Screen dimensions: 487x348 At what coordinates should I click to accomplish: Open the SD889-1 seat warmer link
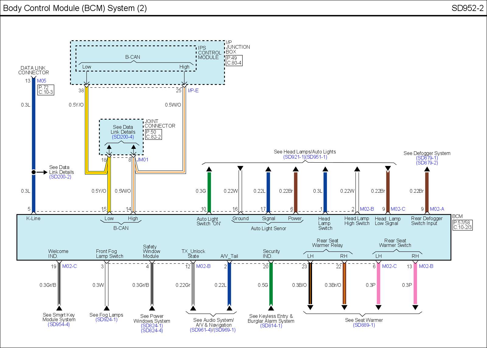point(364,325)
